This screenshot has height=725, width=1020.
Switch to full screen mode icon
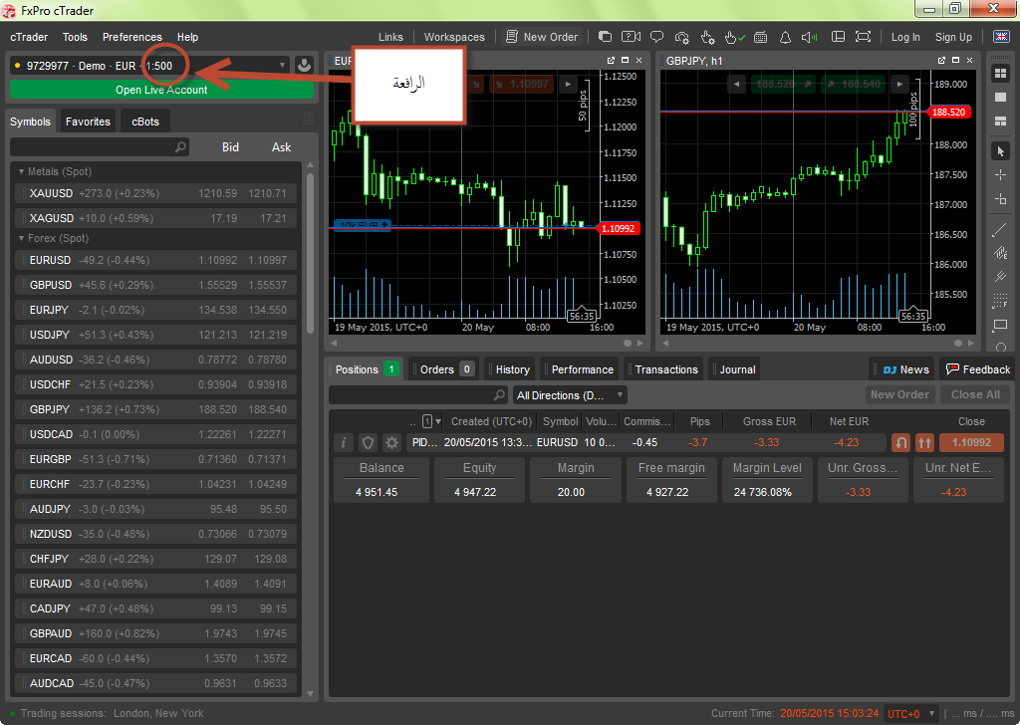point(863,37)
